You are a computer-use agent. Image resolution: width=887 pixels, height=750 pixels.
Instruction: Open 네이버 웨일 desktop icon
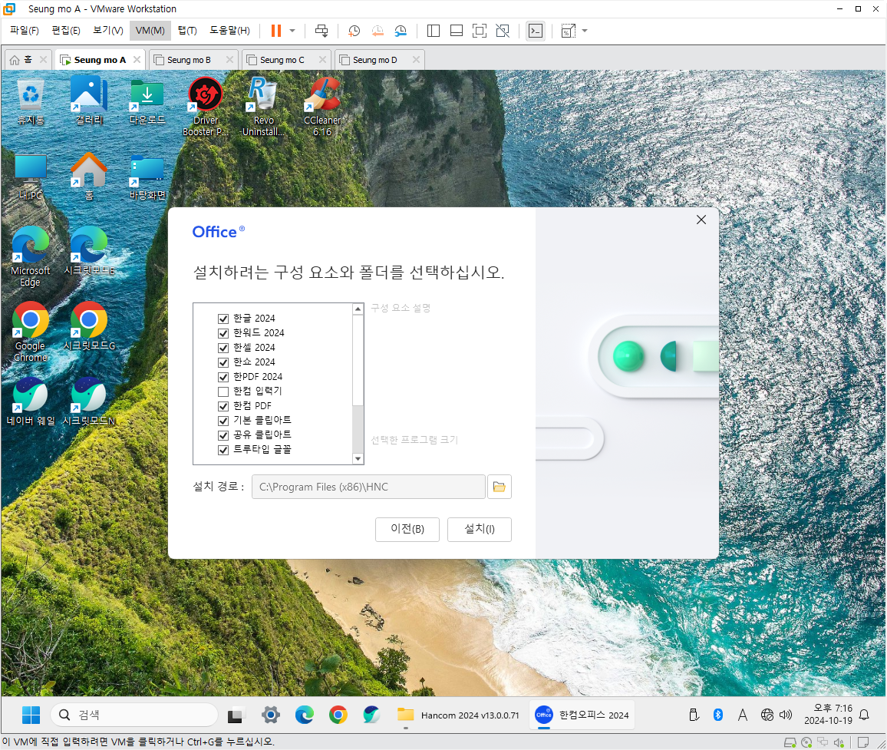coord(31,401)
